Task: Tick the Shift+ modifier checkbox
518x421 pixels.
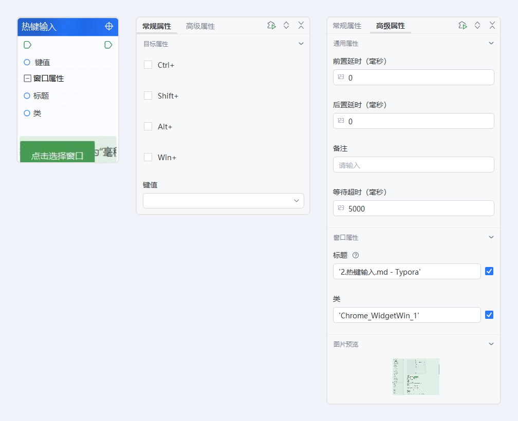Action: (148, 96)
